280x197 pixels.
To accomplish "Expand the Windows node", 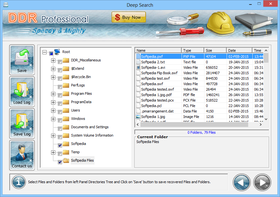I will pyautogui.click(x=53, y=119).
